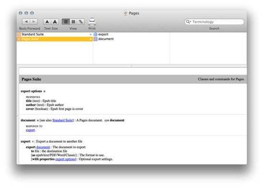Click the 'author (text) : Epub author' property

(45, 105)
